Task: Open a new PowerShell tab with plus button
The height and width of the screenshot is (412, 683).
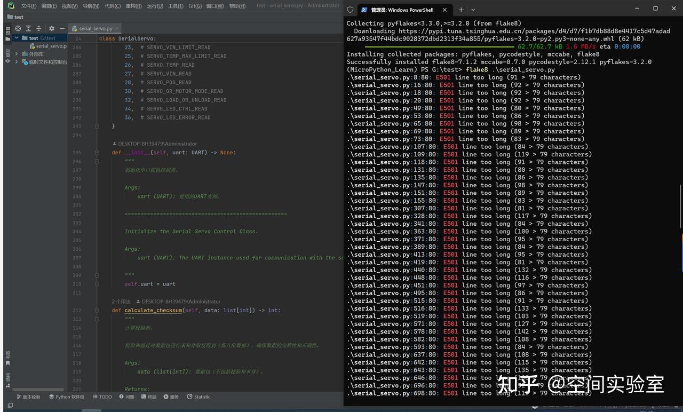Action: click(461, 10)
